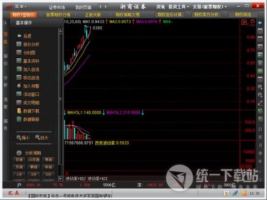Open the 菜单 dropdown menu

click(x=21, y=7)
